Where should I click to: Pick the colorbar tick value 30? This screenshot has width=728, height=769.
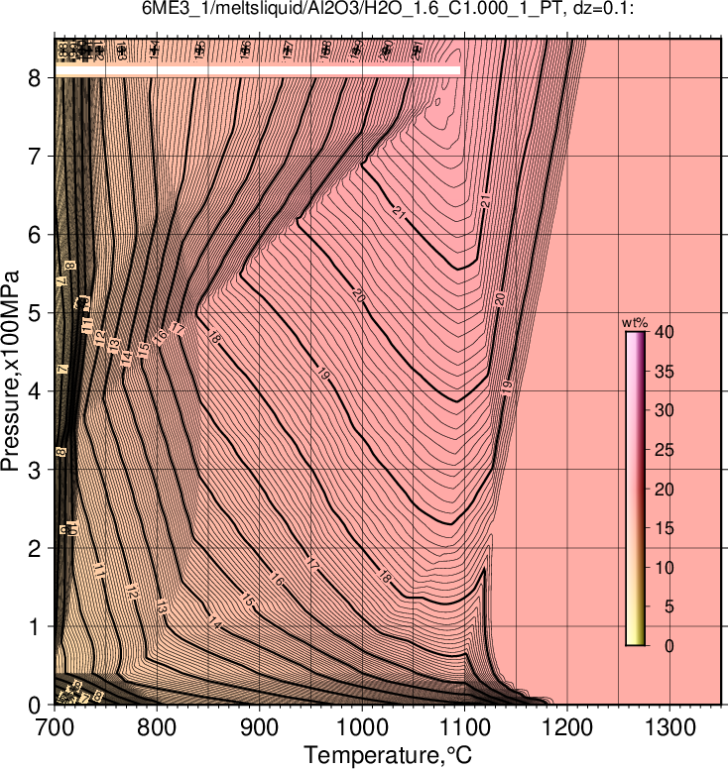click(665, 410)
